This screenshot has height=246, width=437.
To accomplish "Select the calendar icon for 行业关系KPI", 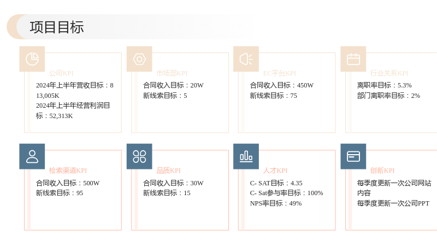I will [353, 59].
